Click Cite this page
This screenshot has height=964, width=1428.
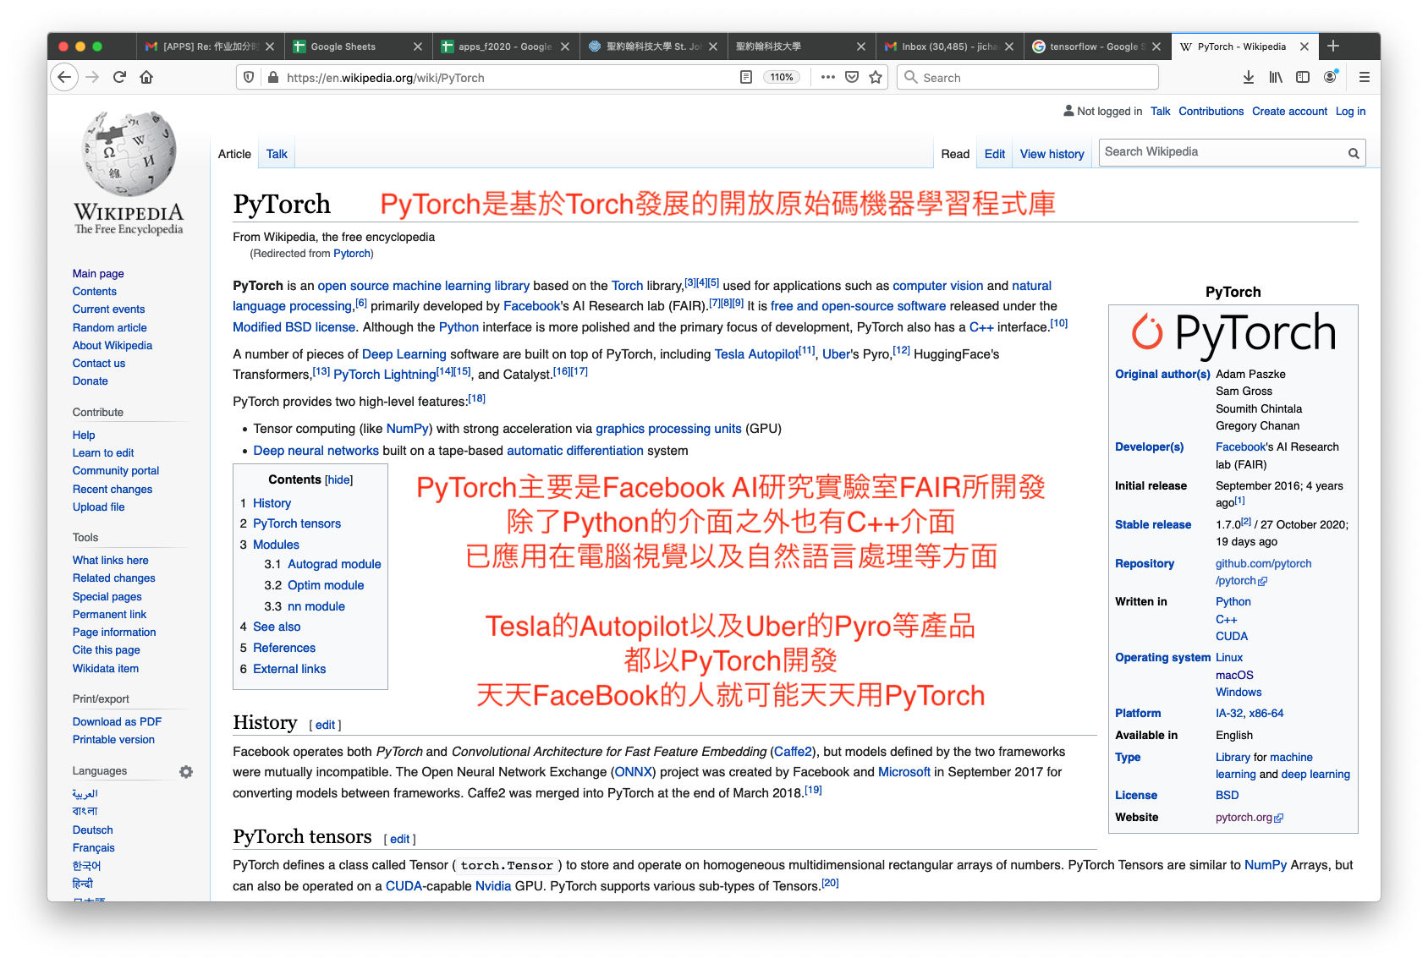pos(106,650)
